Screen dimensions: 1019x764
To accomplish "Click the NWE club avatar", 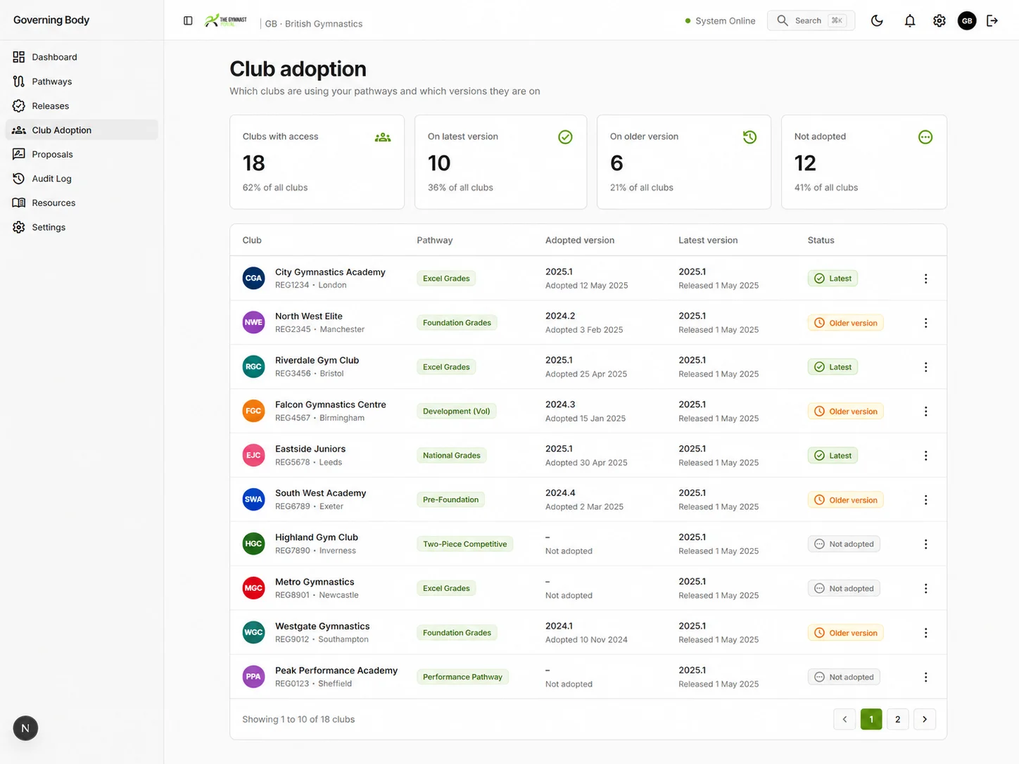I will 253,323.
